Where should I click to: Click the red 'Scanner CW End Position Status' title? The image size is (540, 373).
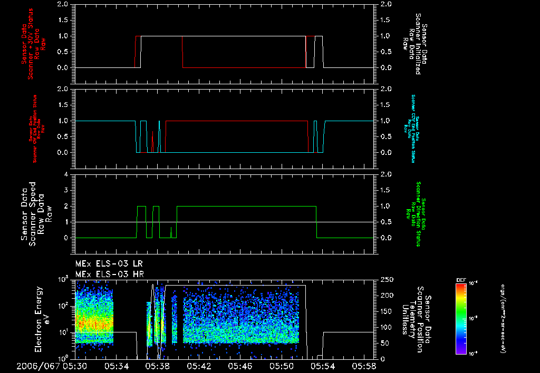37,129
